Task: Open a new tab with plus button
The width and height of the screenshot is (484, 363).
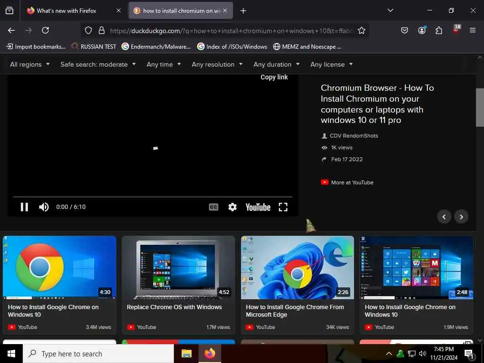Action: pos(243,11)
